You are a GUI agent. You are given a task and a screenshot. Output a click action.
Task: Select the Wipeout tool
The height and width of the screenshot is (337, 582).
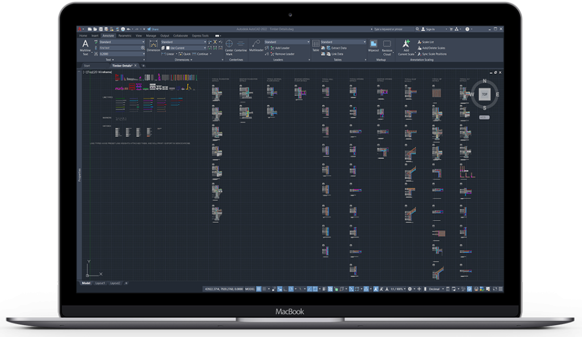(x=373, y=46)
